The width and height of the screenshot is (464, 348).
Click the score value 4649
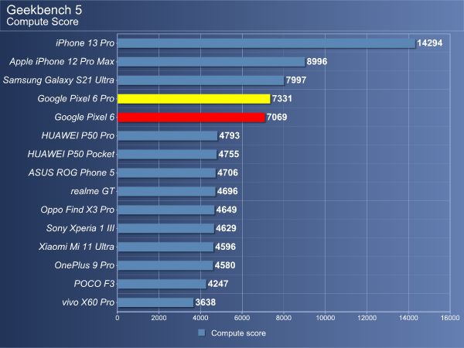click(227, 210)
